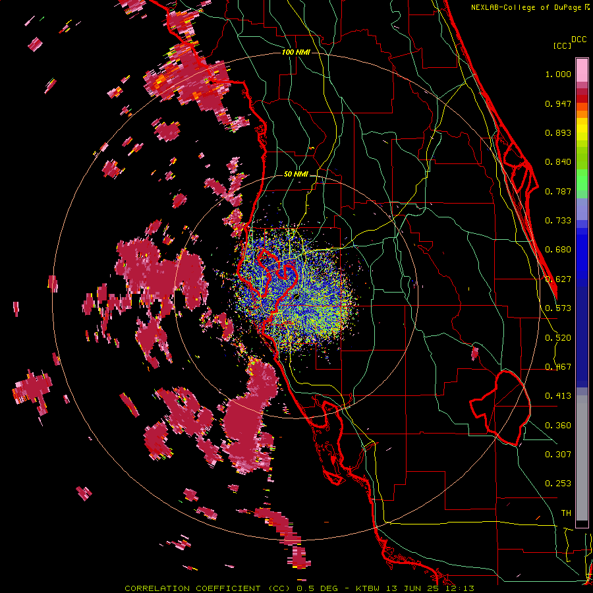Select the 0.360 scale value

[558, 426]
